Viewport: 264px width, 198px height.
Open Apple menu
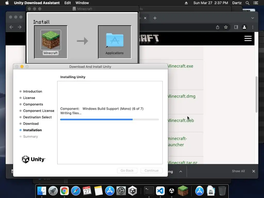point(7,3)
